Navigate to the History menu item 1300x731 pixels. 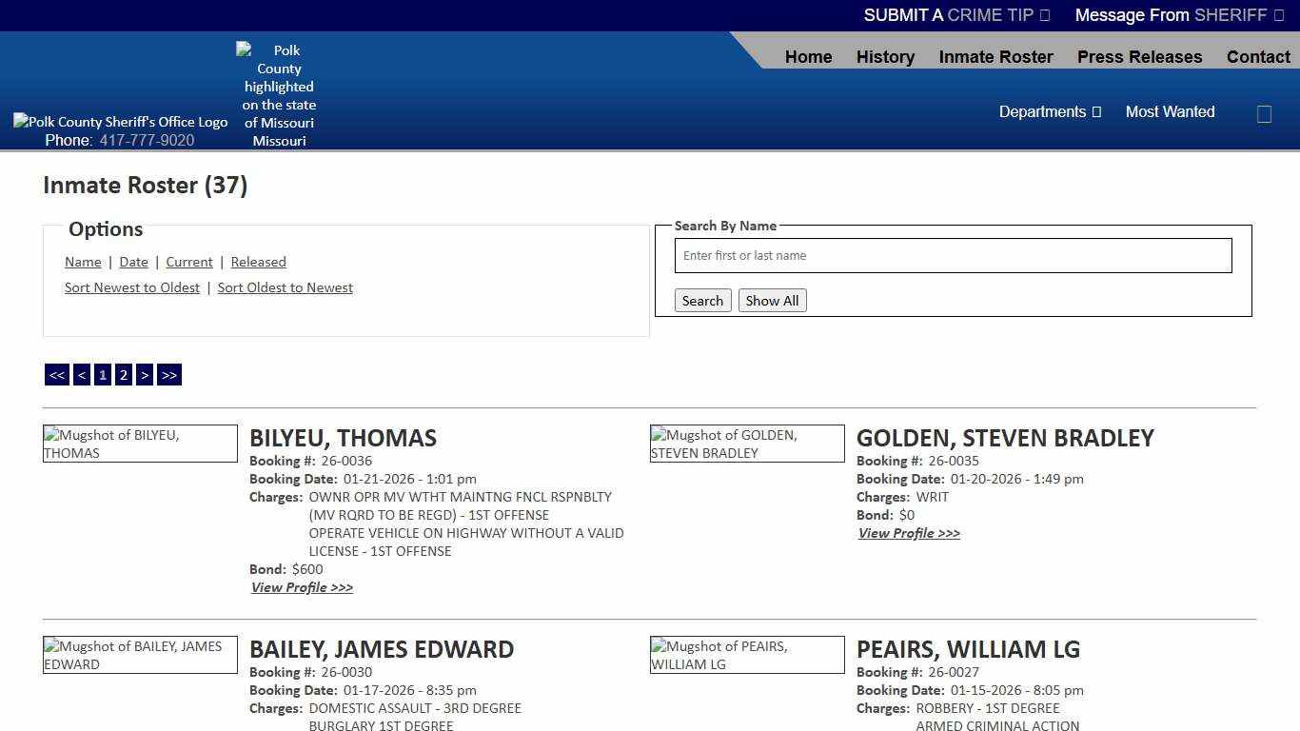[885, 57]
